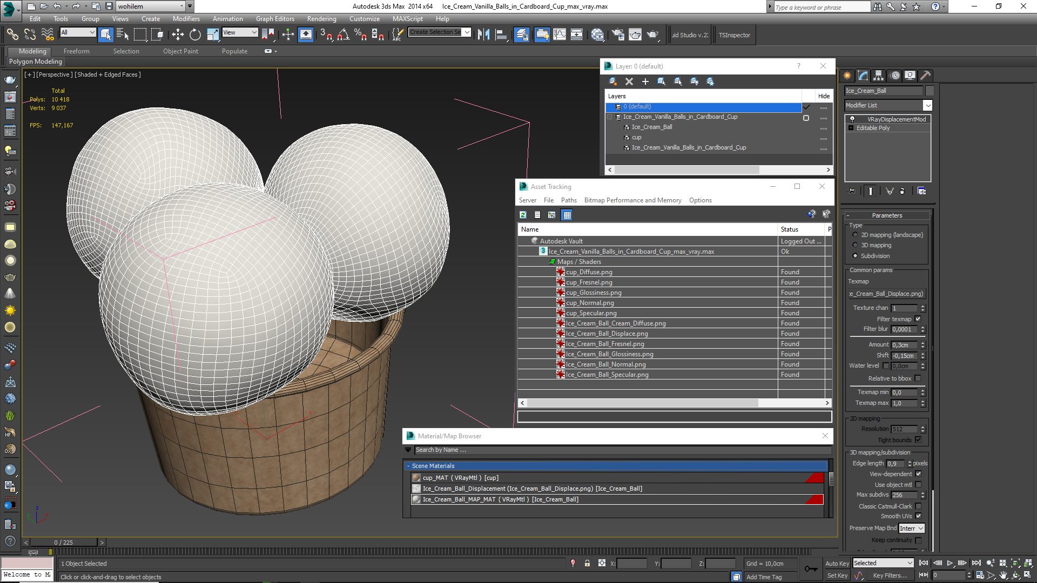1037x583 pixels.
Task: Open the Modify command panel tab
Action: coord(863,76)
